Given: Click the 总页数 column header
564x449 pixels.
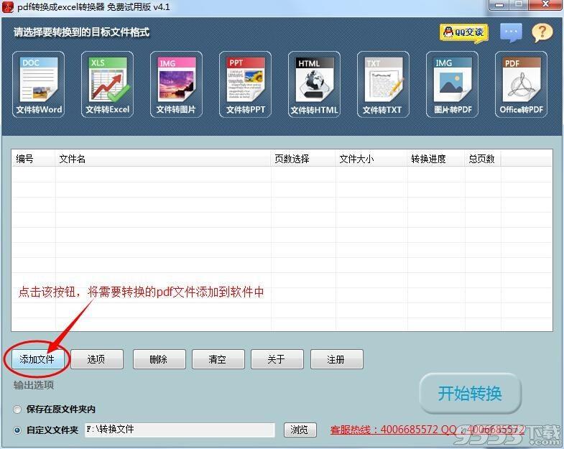Looking at the screenshot, I should pyautogui.click(x=483, y=159).
